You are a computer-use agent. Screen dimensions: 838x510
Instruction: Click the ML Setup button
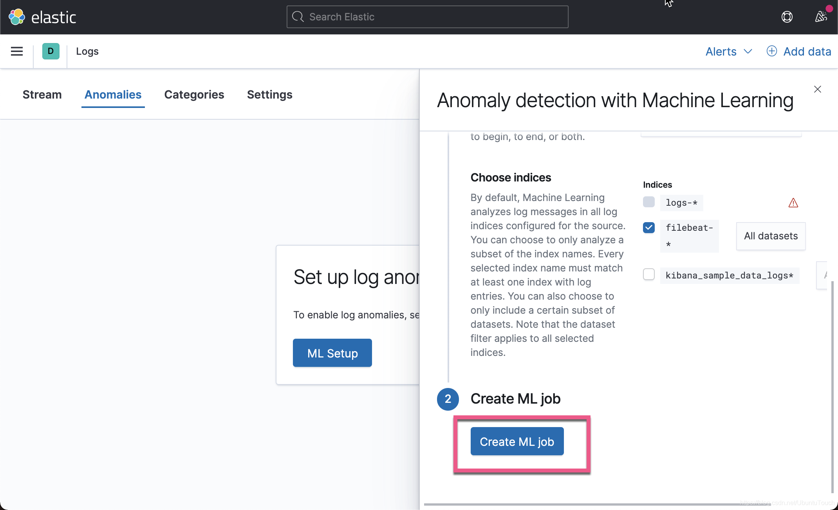(x=332, y=353)
